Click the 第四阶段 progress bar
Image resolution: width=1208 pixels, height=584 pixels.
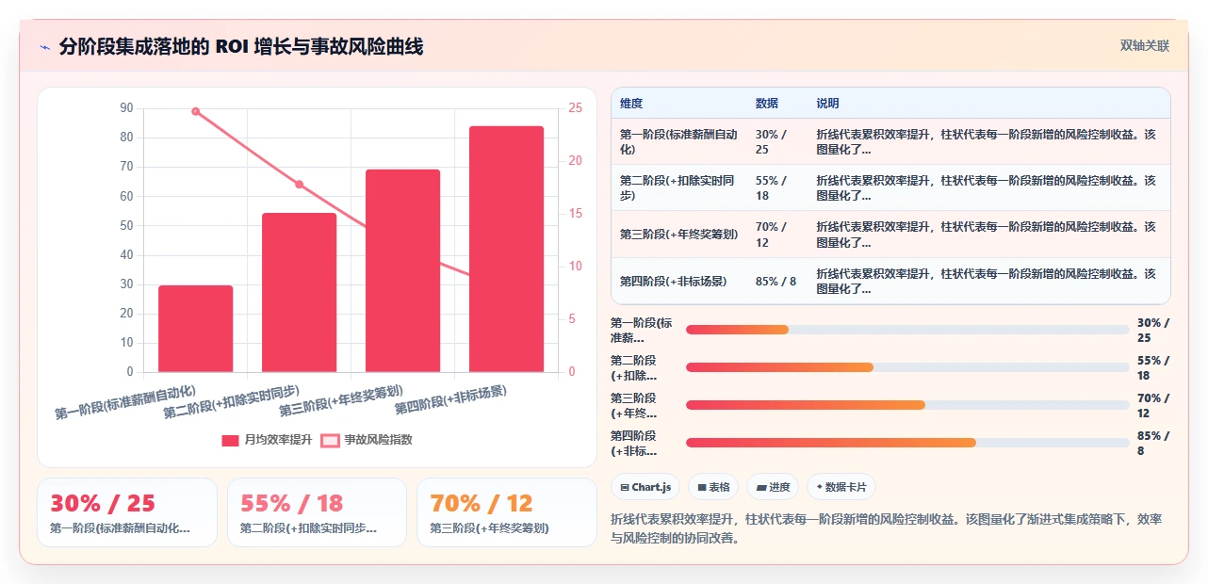point(907,443)
